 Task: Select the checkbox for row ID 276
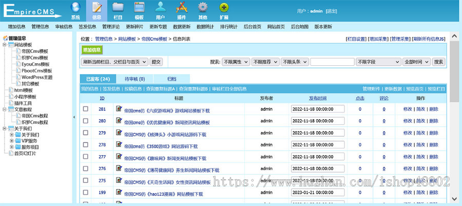point(86,168)
